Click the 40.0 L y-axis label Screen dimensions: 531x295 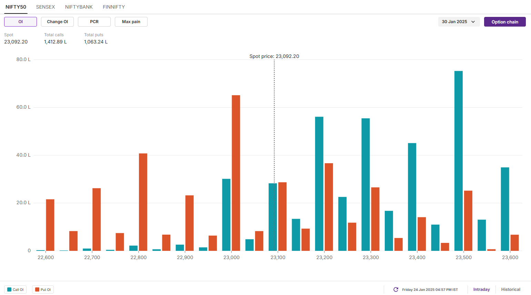(23, 155)
